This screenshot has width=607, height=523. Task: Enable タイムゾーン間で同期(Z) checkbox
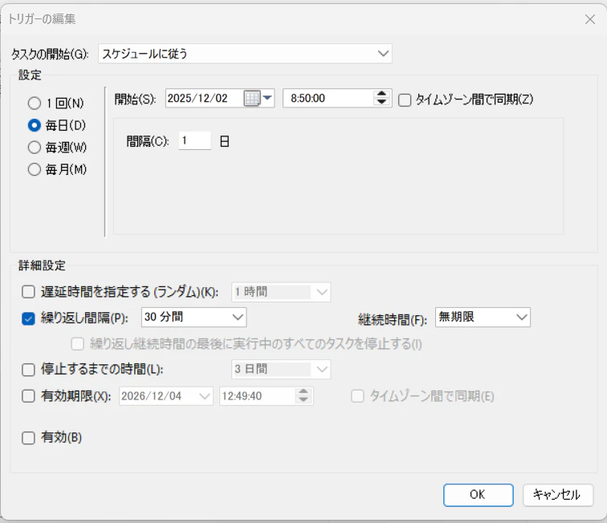coord(405,99)
